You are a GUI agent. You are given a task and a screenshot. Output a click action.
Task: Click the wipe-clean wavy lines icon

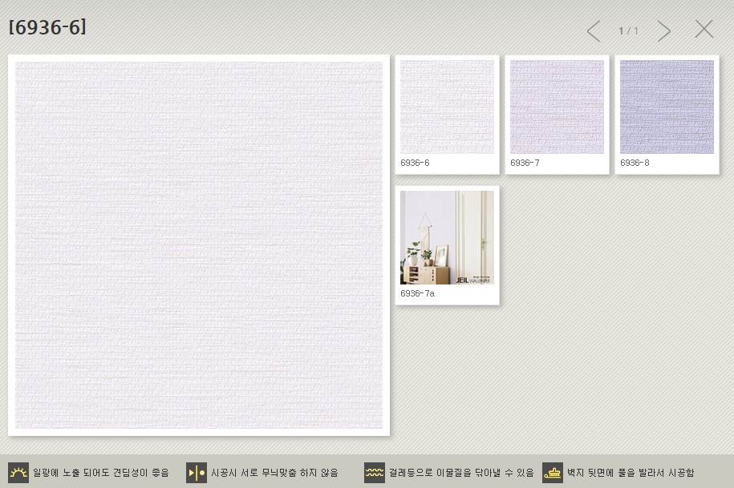375,472
